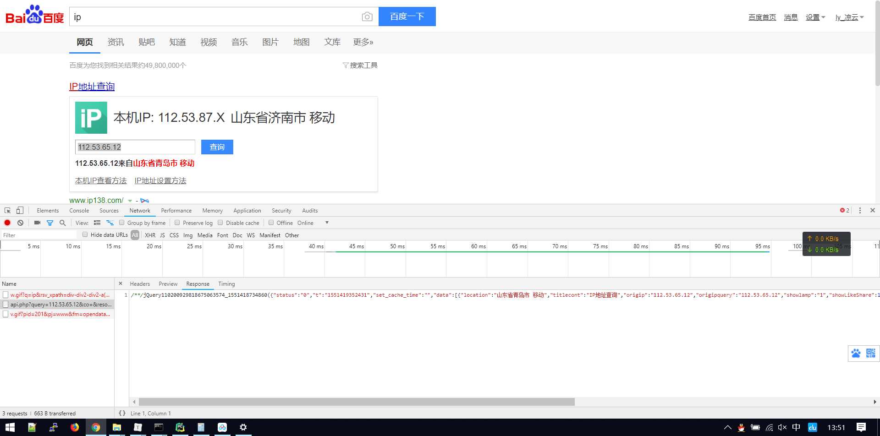This screenshot has width=880, height=436.
Task: Expand 更多» more categories
Action: pos(363,42)
